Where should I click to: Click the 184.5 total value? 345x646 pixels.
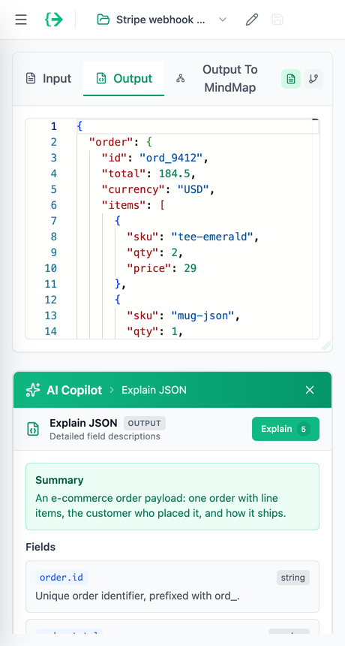click(x=175, y=174)
